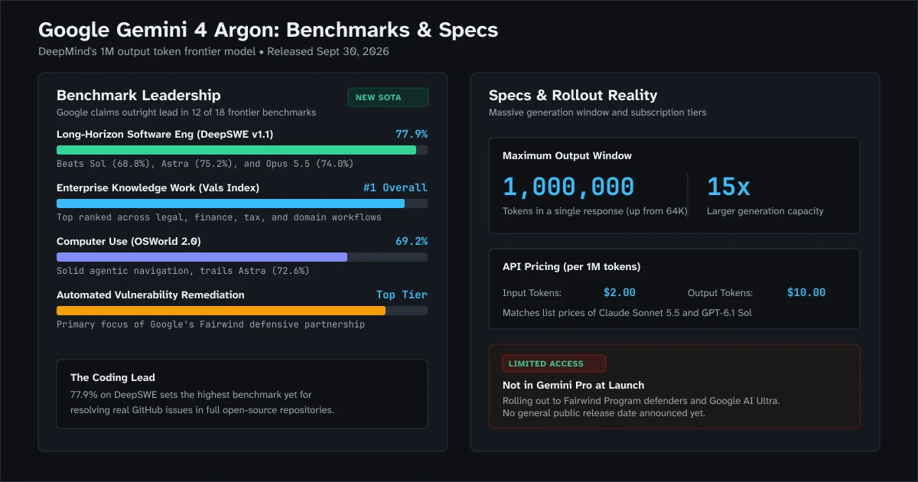
Task: Click 'Not in Gemini Pro at Launch' heading
Action: click(x=573, y=385)
